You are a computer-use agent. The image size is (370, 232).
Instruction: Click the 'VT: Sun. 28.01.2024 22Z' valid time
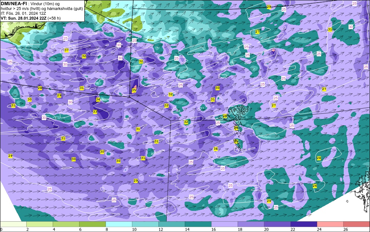point(24,18)
